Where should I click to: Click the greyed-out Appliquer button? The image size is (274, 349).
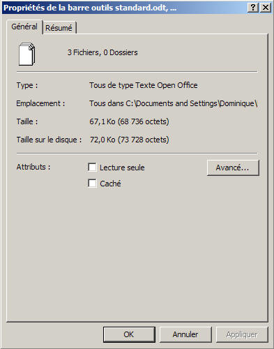(242, 334)
